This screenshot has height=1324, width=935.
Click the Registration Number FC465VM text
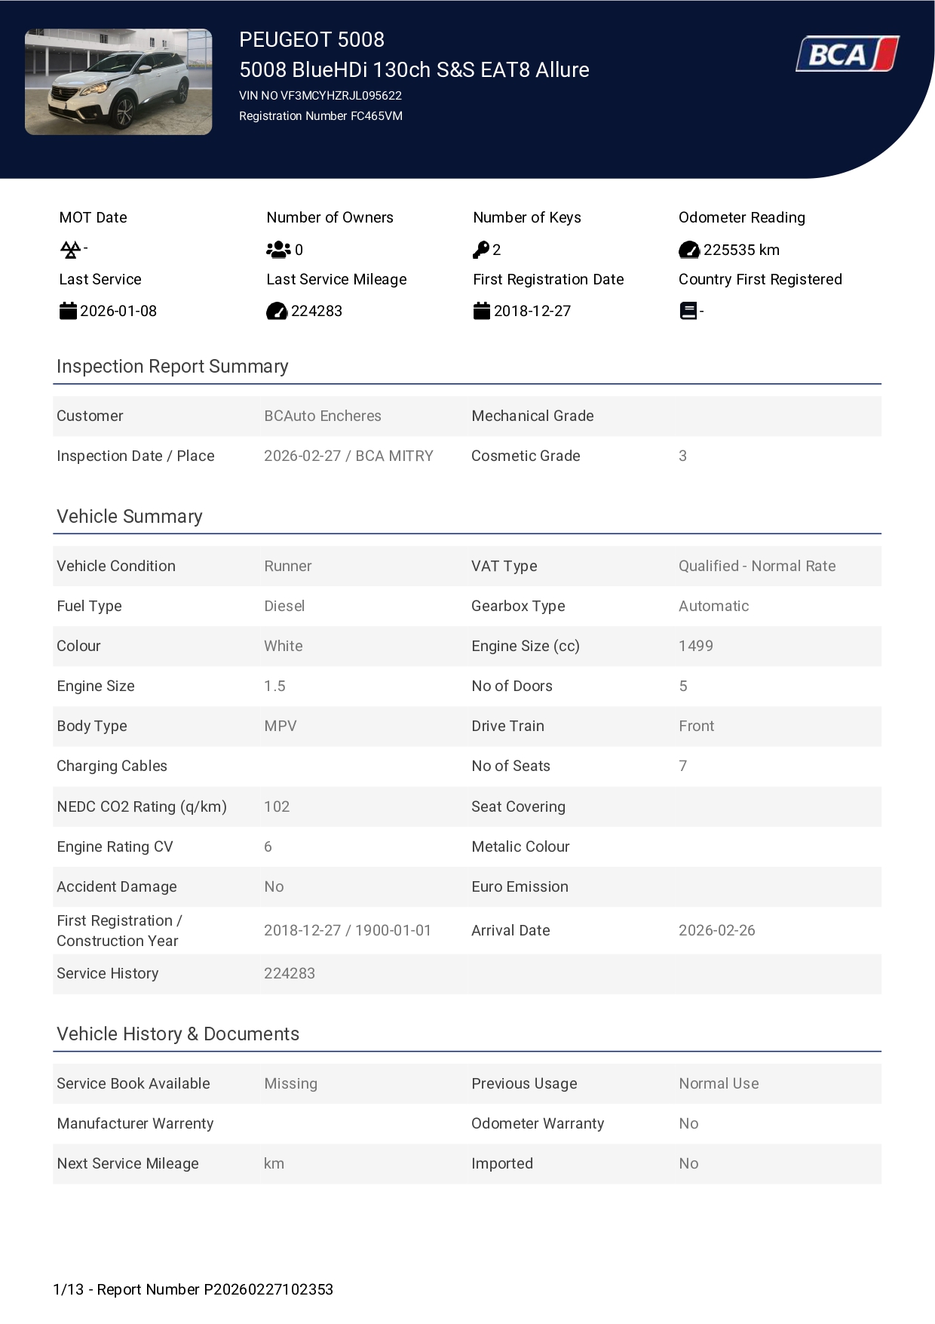(x=320, y=116)
